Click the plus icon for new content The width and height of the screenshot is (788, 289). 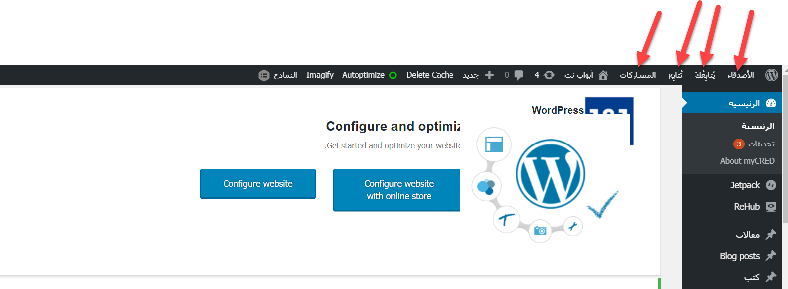[x=490, y=75]
